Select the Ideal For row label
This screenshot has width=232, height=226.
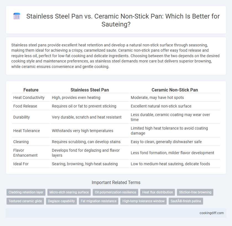(21, 164)
